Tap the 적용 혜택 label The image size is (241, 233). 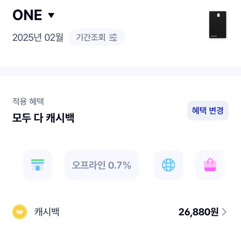click(x=28, y=101)
